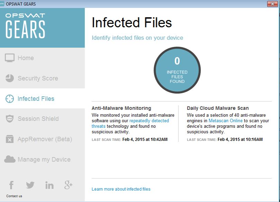
Task: Click Learn more about infected files
Action: pyautogui.click(x=121, y=189)
